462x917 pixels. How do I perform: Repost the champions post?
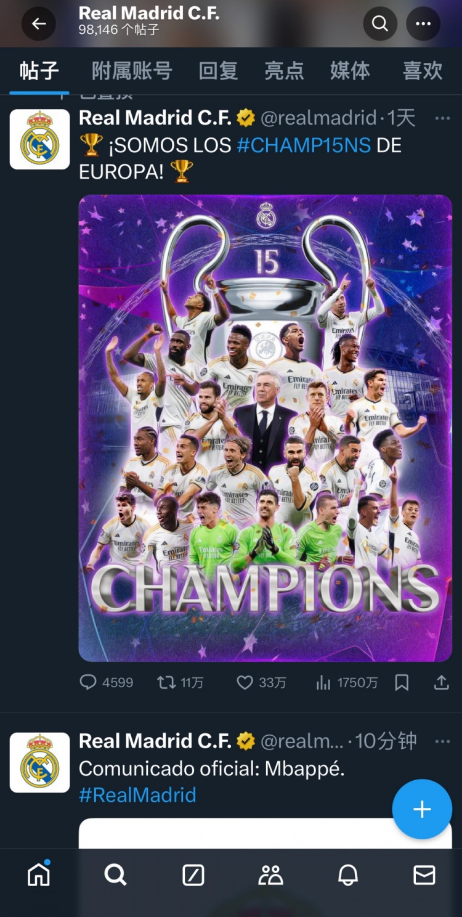pyautogui.click(x=166, y=682)
